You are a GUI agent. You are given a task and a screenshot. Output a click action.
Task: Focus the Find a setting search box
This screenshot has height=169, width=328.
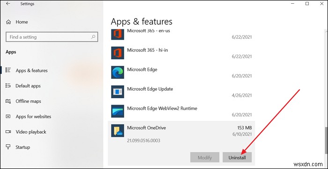click(52, 37)
